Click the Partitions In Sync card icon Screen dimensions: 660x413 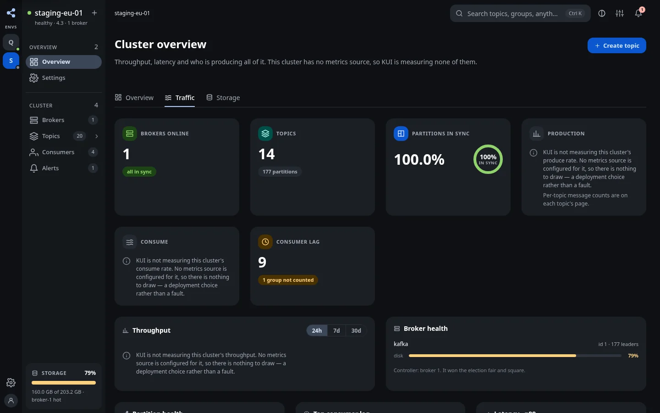tap(401, 134)
